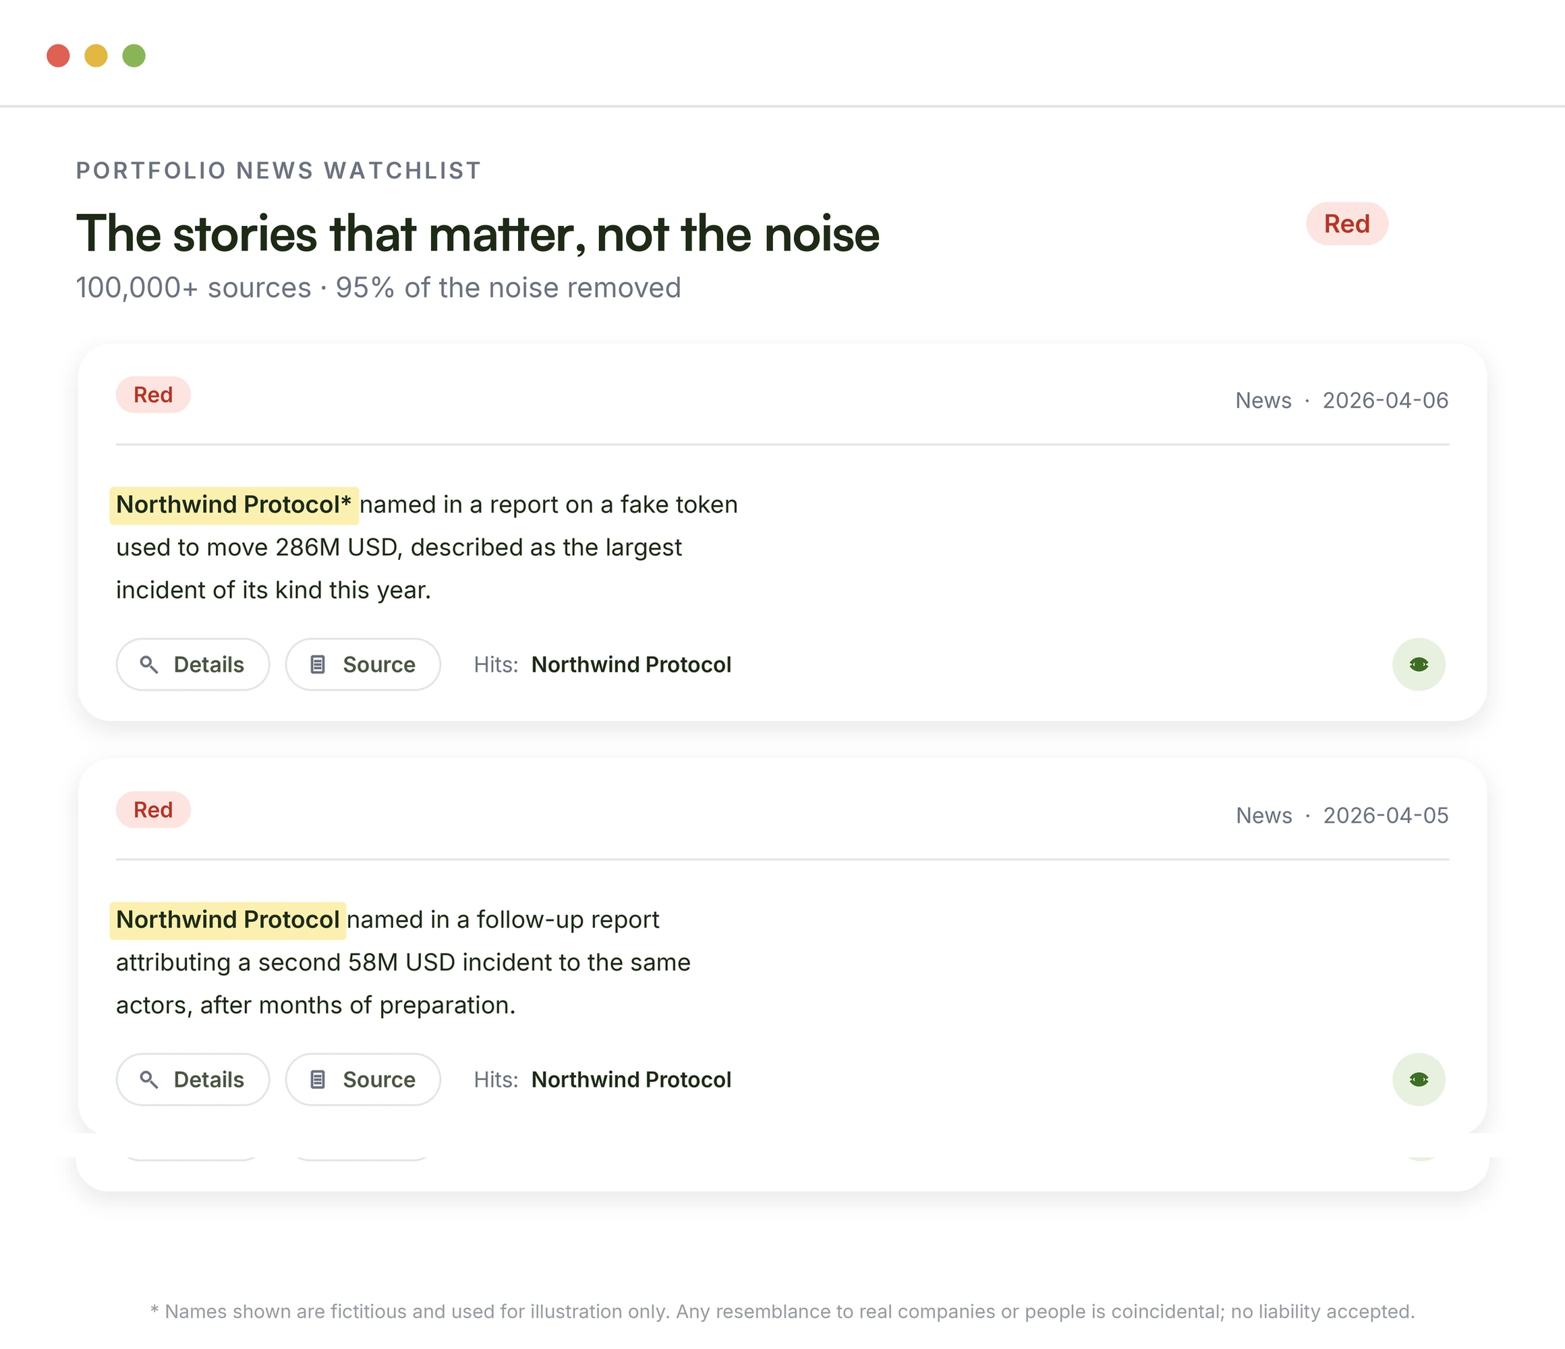Toggle the eye icon on the 2026-04-05 story
The width and height of the screenshot is (1565, 1349).
tap(1419, 1079)
